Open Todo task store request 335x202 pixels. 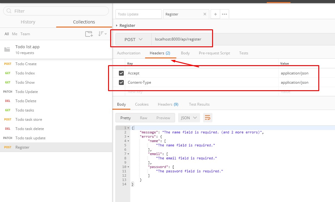[x=29, y=120]
